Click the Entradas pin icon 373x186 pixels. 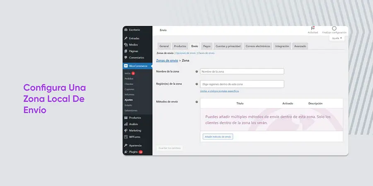click(126, 38)
